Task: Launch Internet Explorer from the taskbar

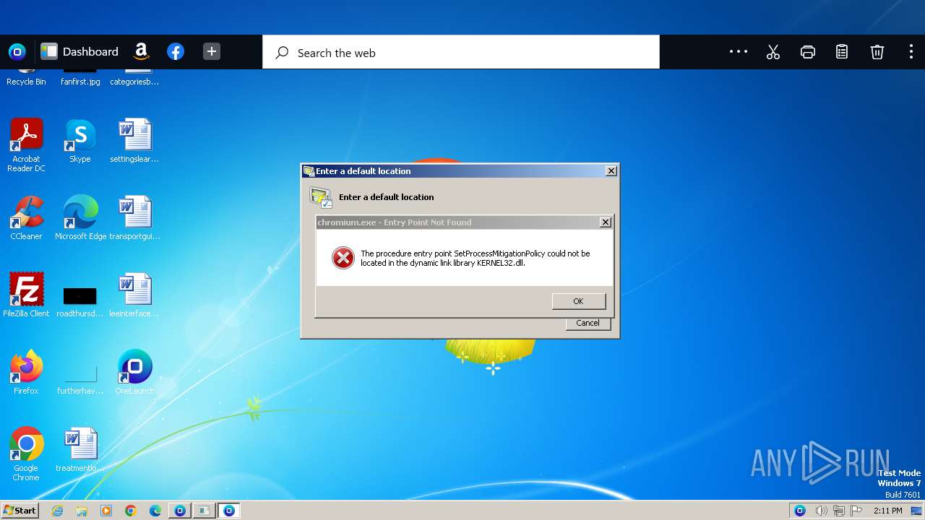Action: tap(57, 511)
